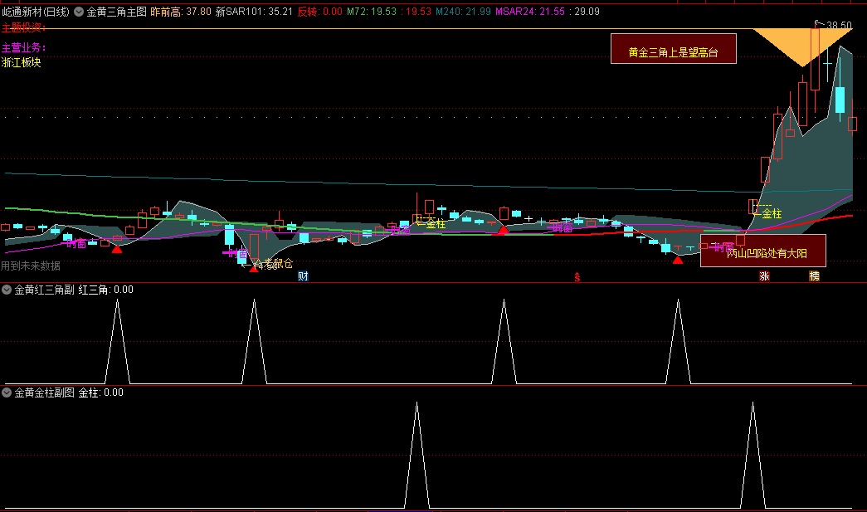
Task: Expand the 金黄三角主图 indicator dropdown
Action: tap(79, 12)
